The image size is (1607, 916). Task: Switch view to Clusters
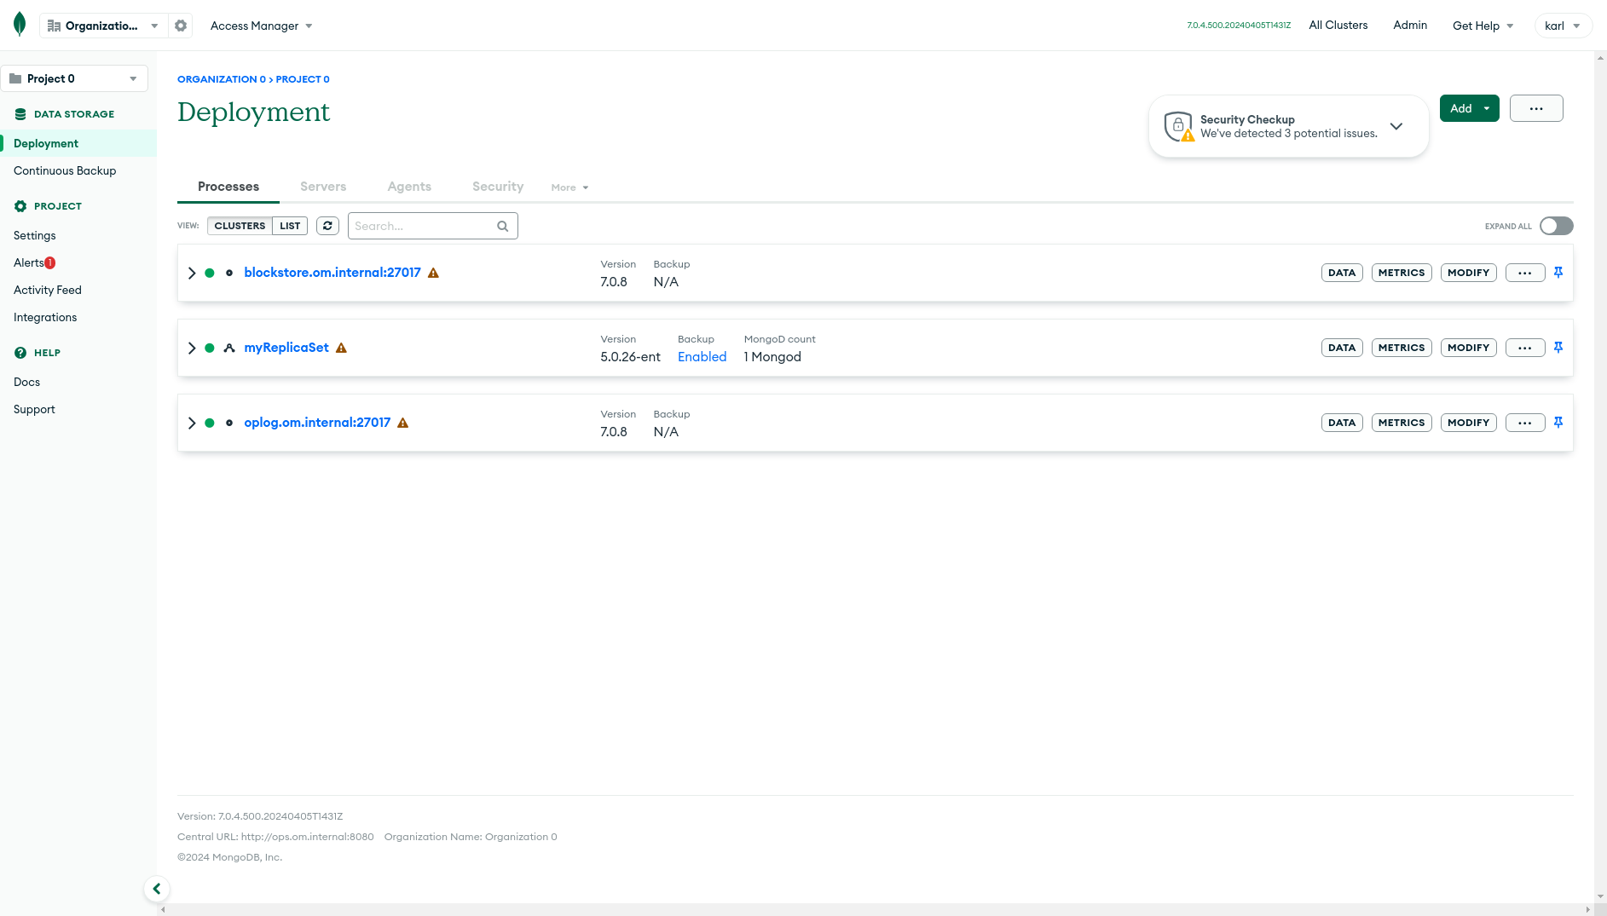click(x=240, y=226)
